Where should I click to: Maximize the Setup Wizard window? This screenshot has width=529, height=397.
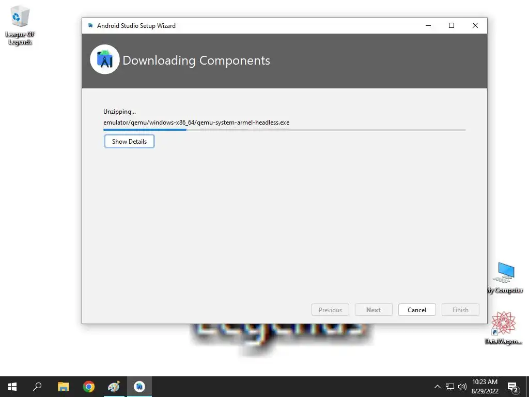coord(452,26)
